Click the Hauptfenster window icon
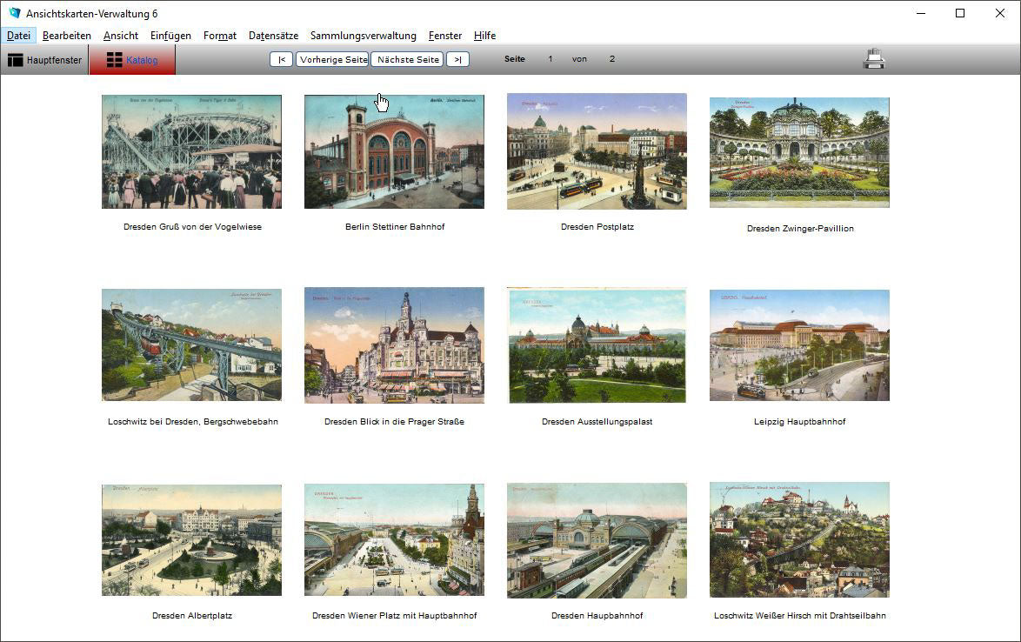 point(15,60)
